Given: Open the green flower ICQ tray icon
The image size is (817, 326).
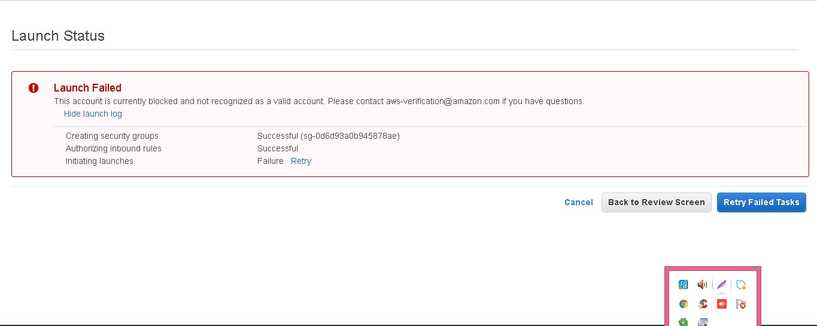Looking at the screenshot, I should point(683,322).
